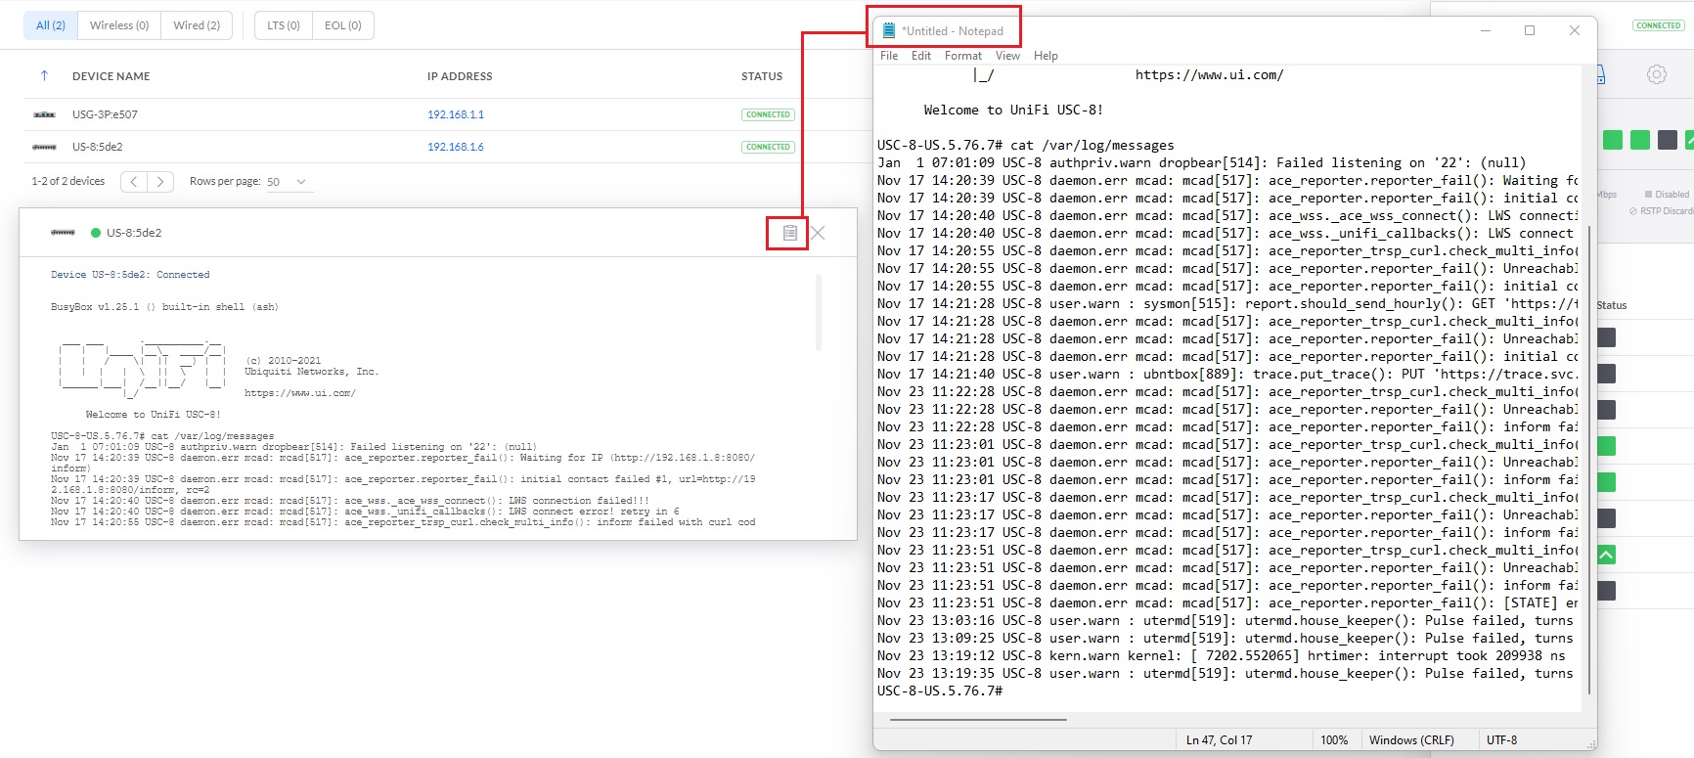Select the All (2) tab
The image size is (1694, 758).
[x=51, y=25]
